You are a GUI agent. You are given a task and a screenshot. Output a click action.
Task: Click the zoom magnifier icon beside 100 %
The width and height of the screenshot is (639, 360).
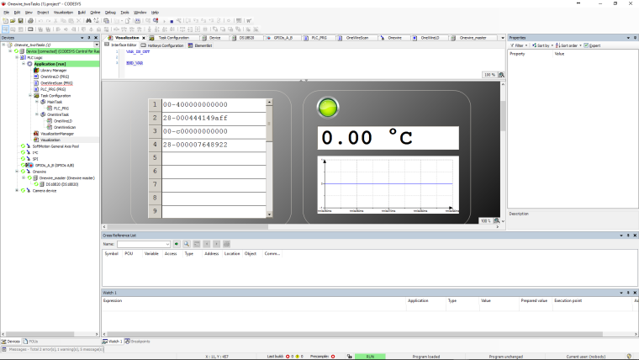tap(502, 75)
